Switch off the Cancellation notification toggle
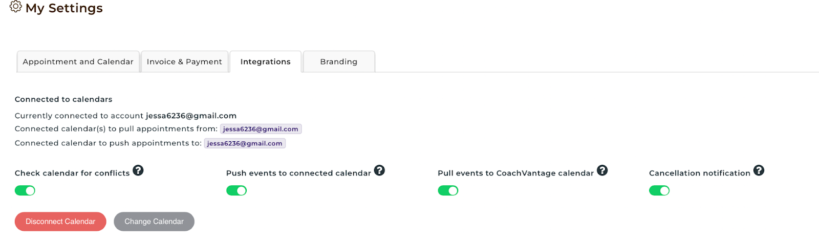Viewport: 819px width, 240px height. [659, 190]
